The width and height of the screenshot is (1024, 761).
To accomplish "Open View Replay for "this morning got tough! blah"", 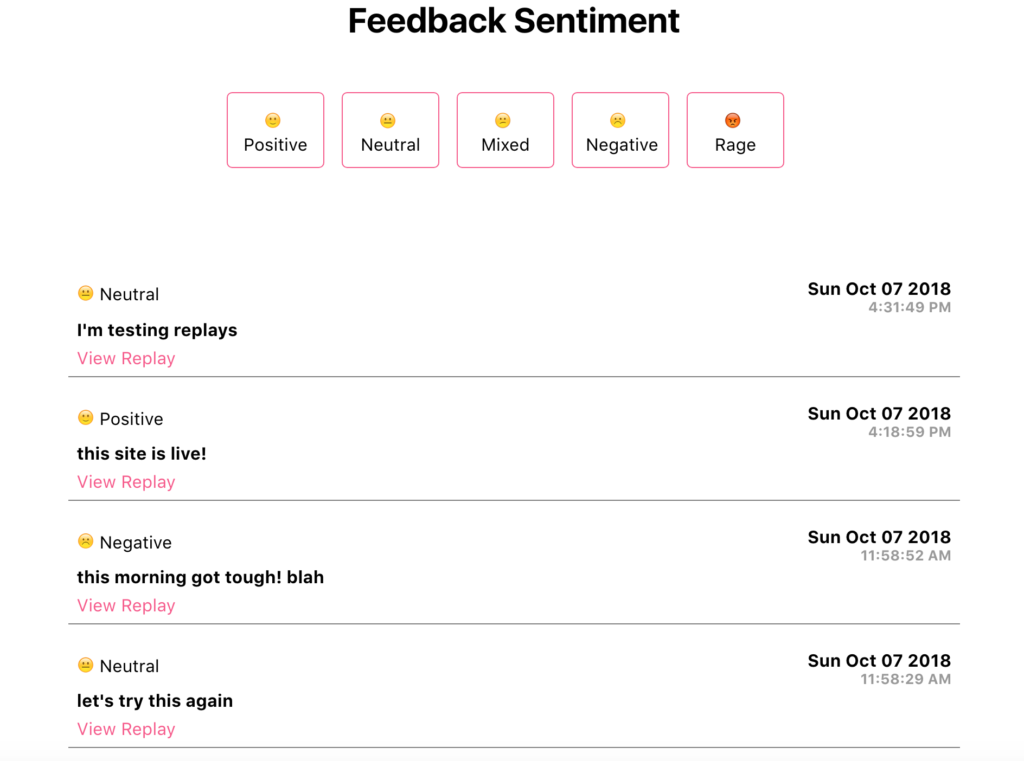I will 126,605.
